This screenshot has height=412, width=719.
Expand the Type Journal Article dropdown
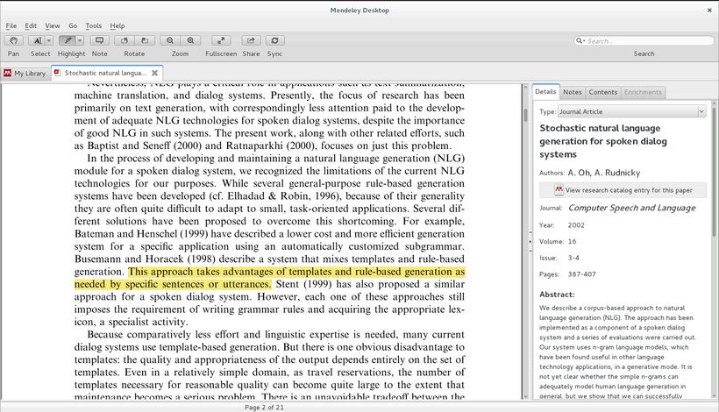[x=701, y=111]
